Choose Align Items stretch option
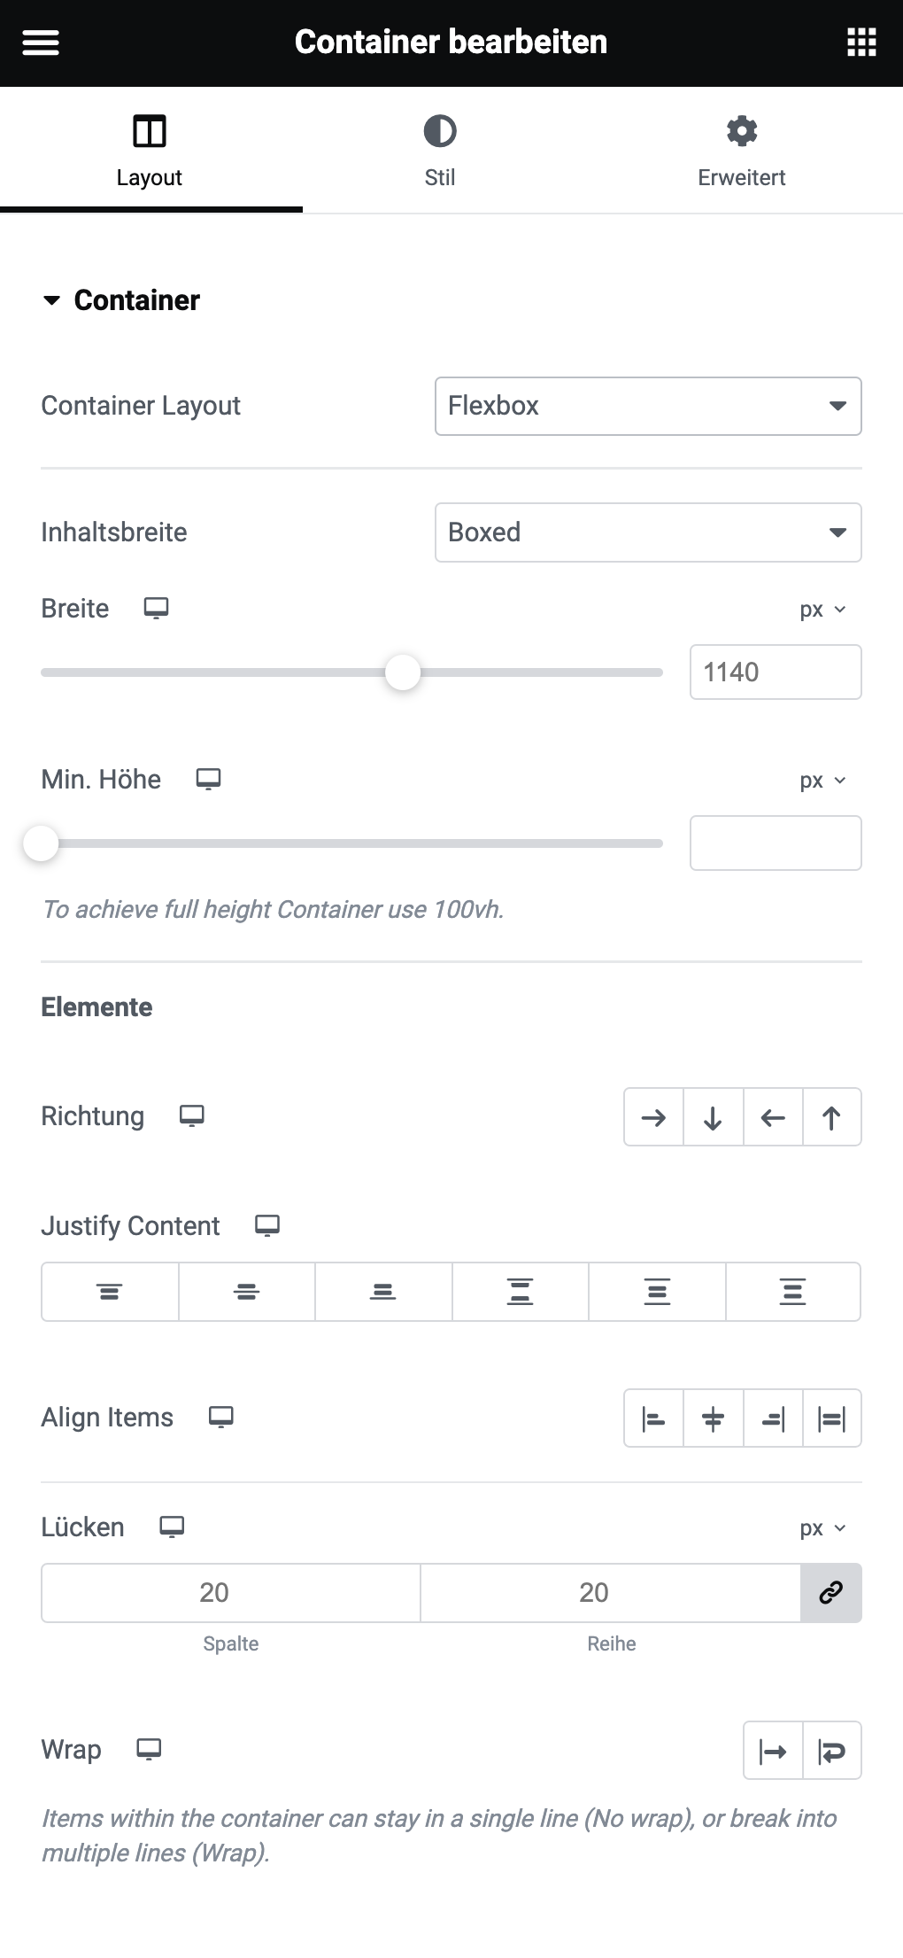 point(832,1418)
